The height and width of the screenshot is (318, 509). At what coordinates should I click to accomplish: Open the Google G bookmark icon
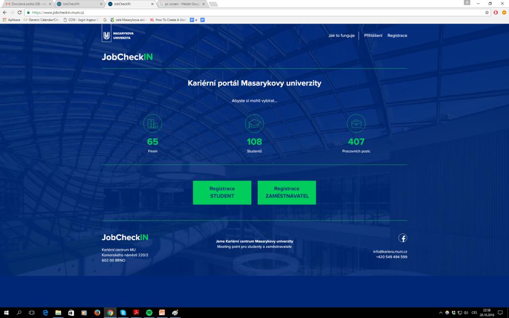pos(105,20)
